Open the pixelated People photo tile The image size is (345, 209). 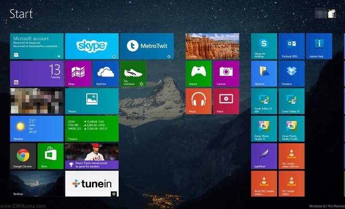37,101
